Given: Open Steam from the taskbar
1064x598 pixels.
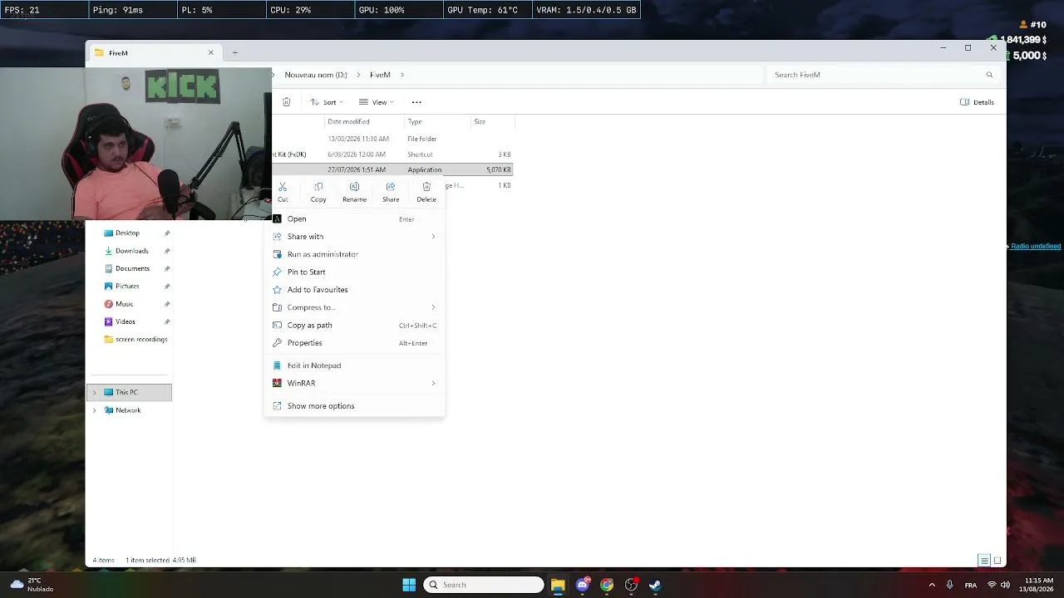Looking at the screenshot, I should pyautogui.click(x=655, y=585).
